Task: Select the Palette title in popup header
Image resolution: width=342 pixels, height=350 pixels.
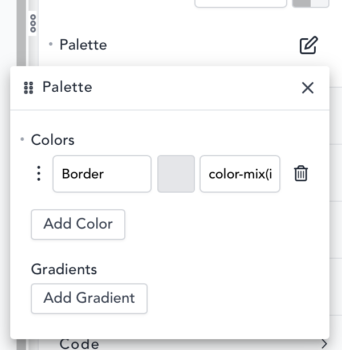Action: coord(67,87)
